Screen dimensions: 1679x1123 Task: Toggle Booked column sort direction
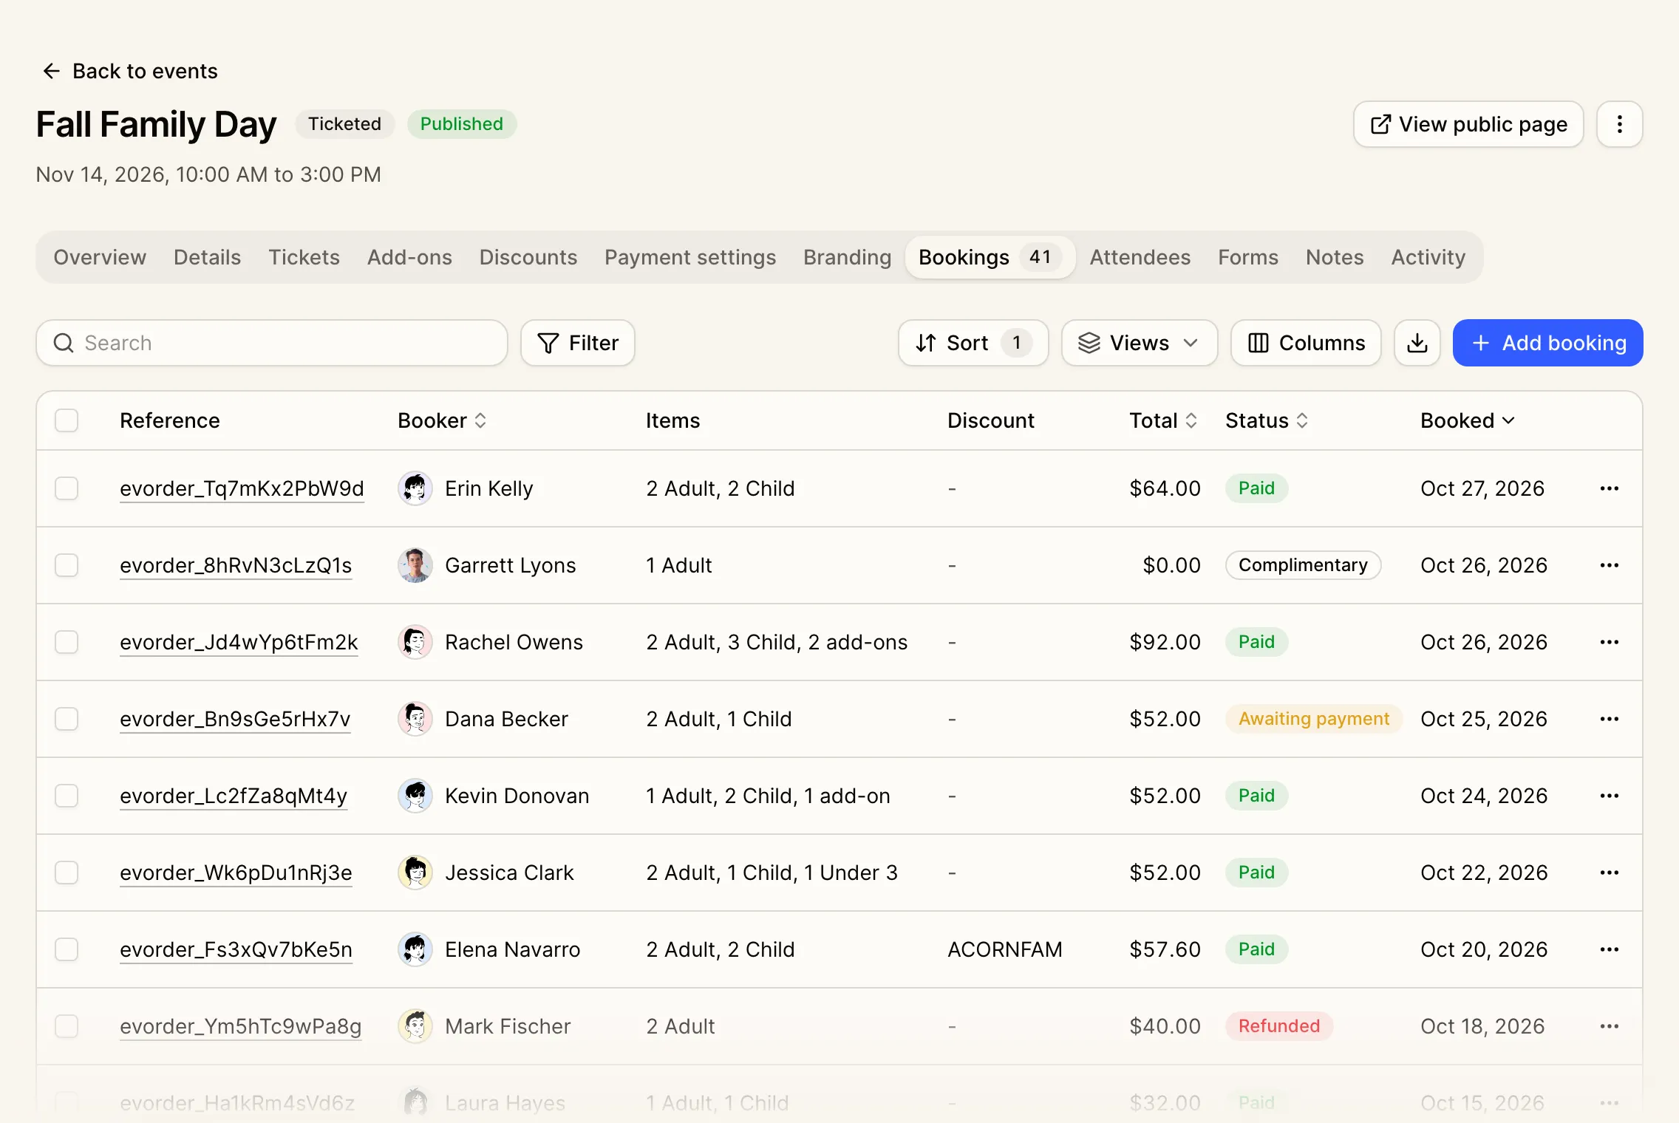click(x=1468, y=420)
